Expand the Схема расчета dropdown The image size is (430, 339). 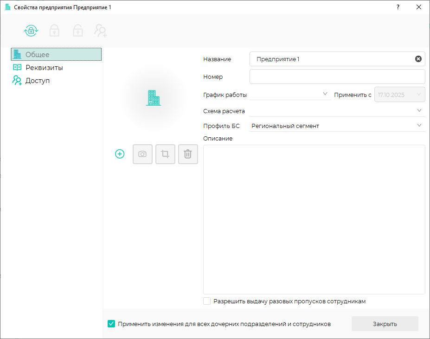(x=337, y=111)
